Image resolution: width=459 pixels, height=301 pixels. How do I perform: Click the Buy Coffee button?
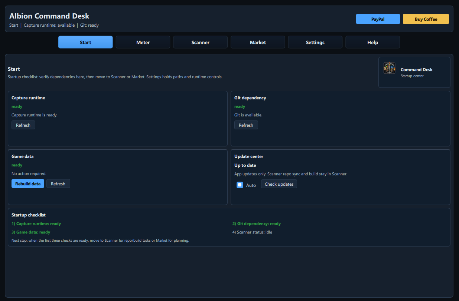(x=426, y=19)
